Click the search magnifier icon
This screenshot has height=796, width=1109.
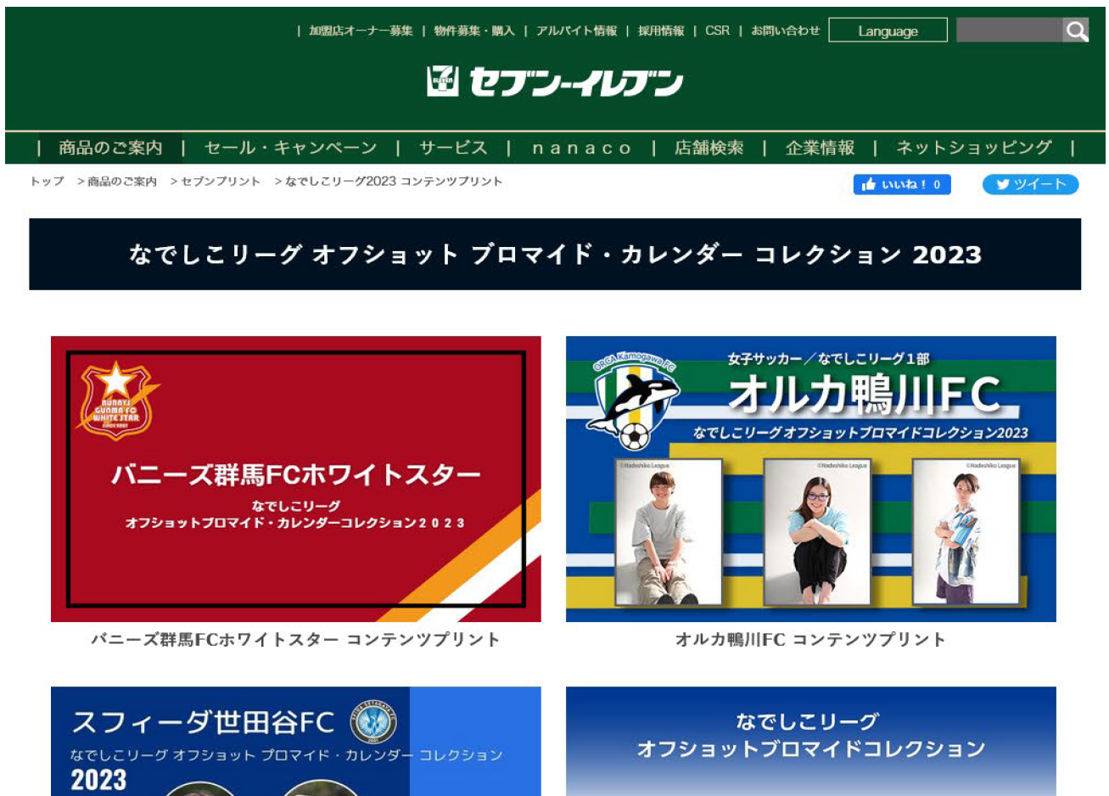[x=1076, y=31]
